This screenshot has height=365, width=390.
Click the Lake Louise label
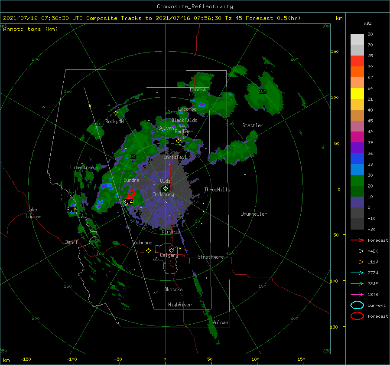(33, 213)
